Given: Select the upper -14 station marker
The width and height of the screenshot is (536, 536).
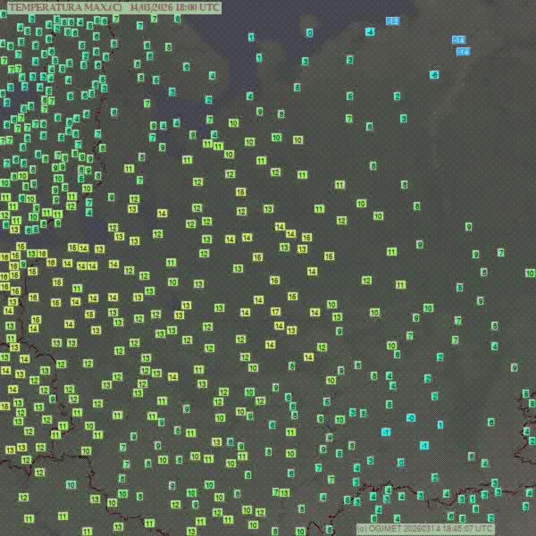Looking at the screenshot, I should click(459, 40).
